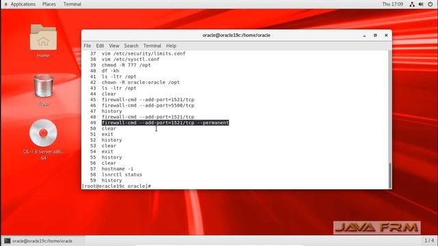Click the [root@oracle19c oracle]# prompt line
Screen dimensions: 438x246
point(116,186)
